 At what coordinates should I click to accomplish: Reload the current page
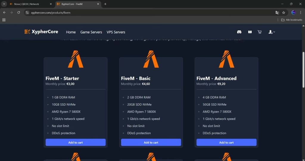click(x=18, y=13)
